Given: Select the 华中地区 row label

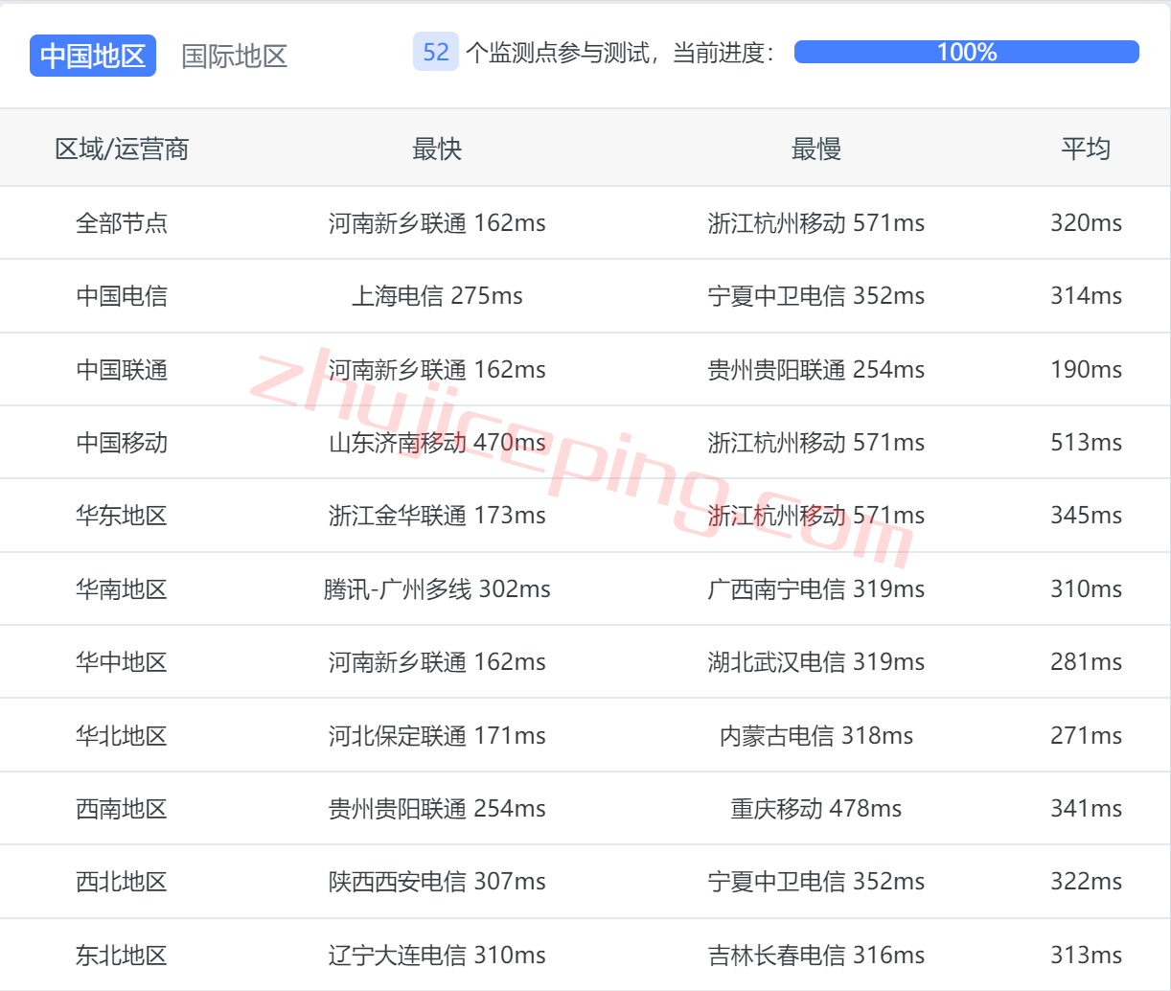Looking at the screenshot, I should (122, 661).
